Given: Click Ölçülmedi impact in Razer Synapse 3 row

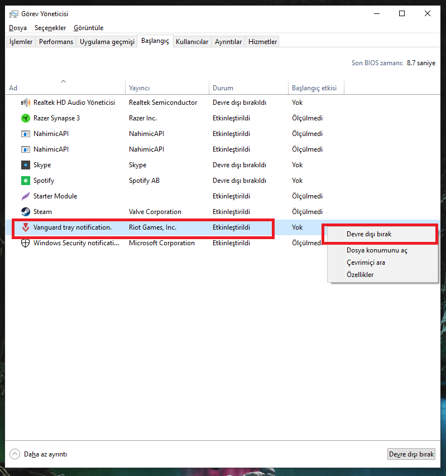Looking at the screenshot, I should [307, 118].
